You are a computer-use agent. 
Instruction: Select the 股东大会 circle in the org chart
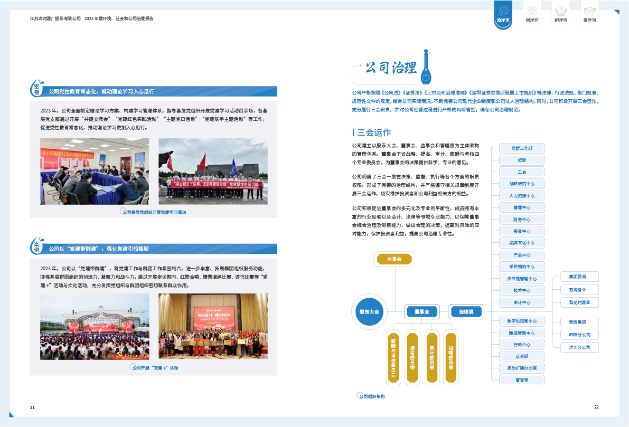point(370,312)
